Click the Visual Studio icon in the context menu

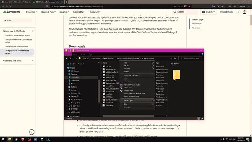(122, 85)
